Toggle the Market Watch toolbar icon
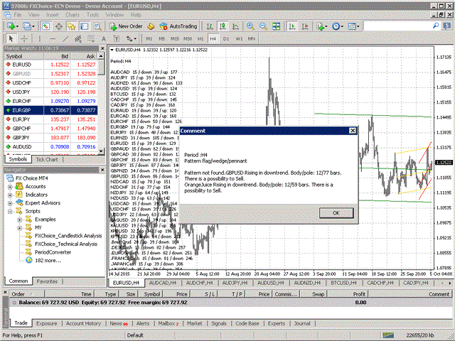The image size is (455, 341). [45, 26]
